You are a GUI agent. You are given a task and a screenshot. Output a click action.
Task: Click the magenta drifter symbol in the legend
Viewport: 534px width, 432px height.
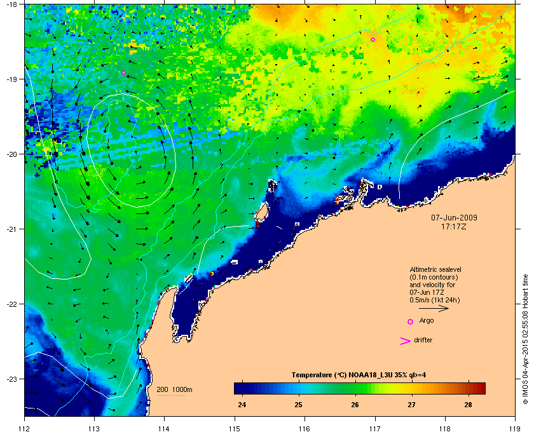tap(405, 341)
